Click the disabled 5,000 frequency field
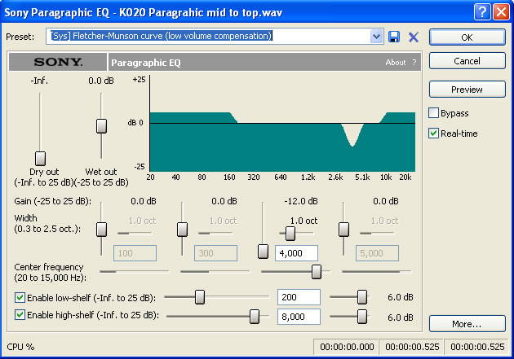Viewport: 514px width, 359px height. point(377,253)
